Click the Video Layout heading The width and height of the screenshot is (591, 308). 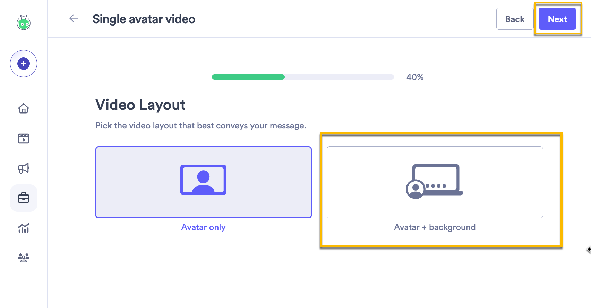[140, 105]
